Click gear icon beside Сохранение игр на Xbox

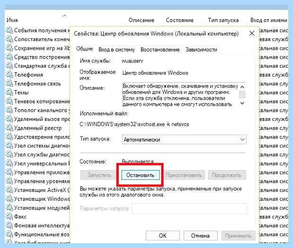(x=9, y=48)
